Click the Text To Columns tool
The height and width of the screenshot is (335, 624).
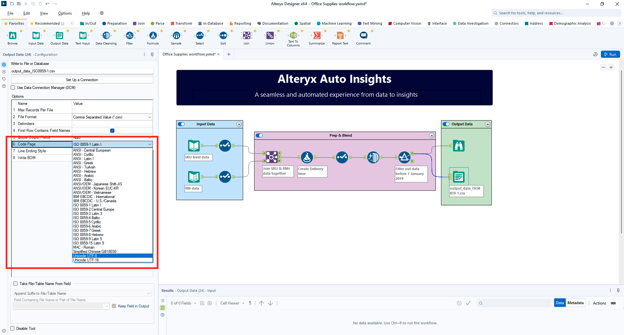pos(293,36)
